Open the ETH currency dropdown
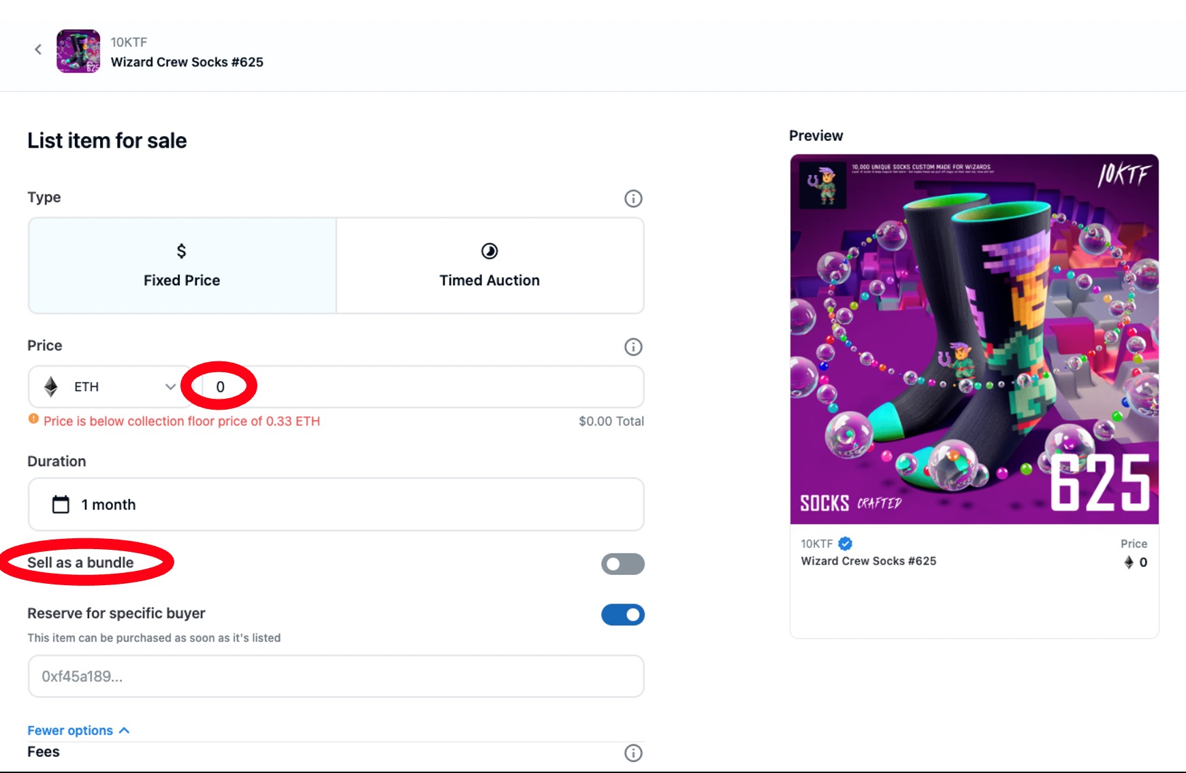Screen dimensions: 1186x773 coord(110,386)
